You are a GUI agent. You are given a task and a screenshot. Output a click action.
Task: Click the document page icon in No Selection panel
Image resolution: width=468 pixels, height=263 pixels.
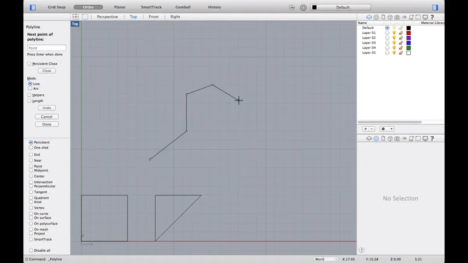coord(383,138)
